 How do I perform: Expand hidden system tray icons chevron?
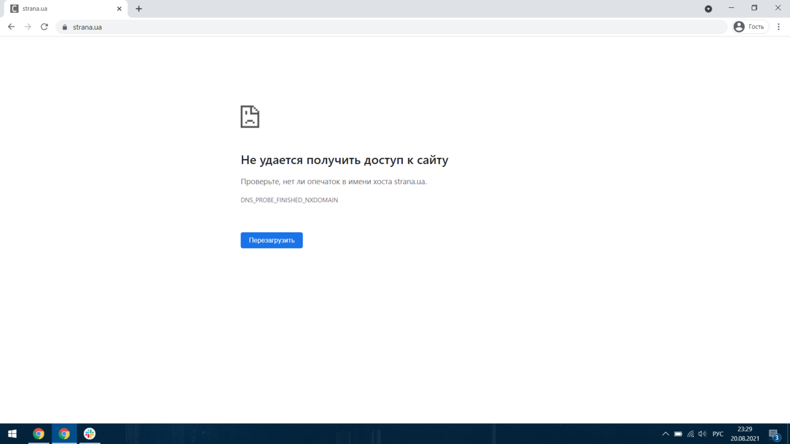pos(665,434)
